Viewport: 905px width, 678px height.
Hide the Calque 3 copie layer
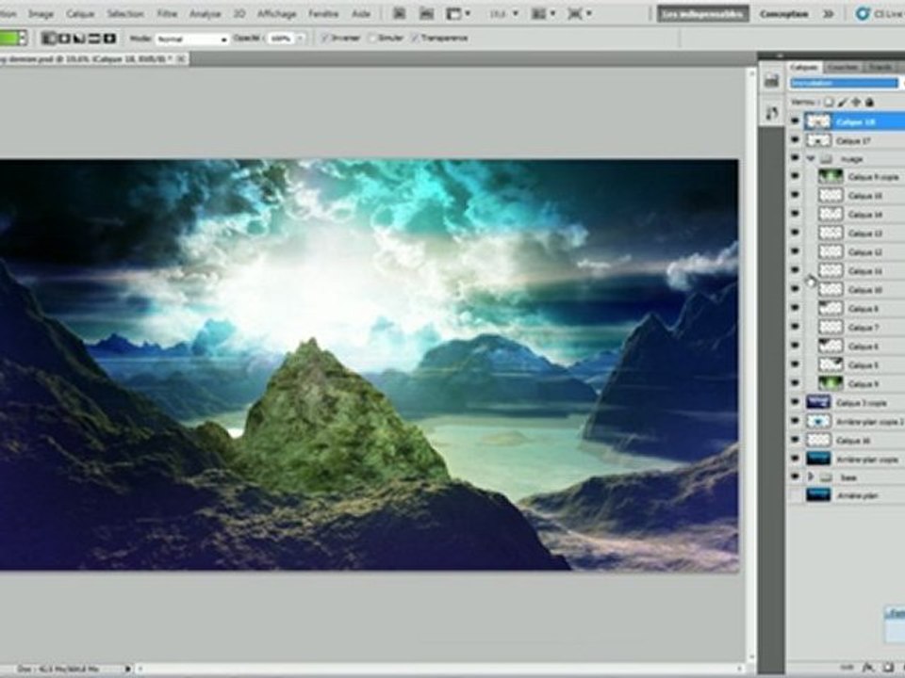coord(795,402)
